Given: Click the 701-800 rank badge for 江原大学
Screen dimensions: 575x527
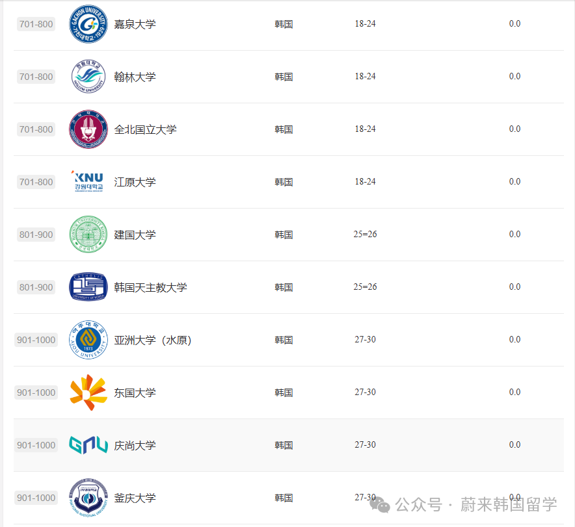Looking at the screenshot, I should [36, 182].
